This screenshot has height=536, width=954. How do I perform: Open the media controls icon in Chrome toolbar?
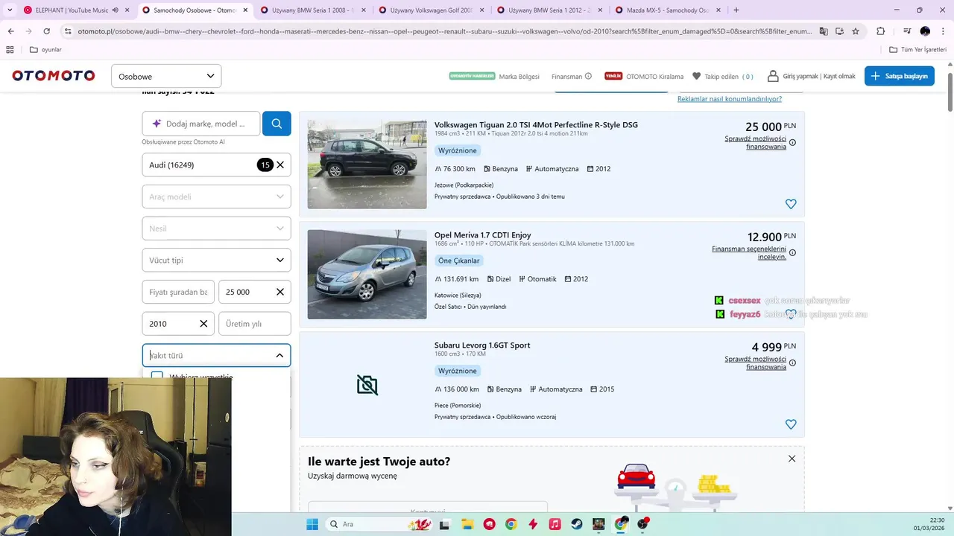(x=907, y=31)
